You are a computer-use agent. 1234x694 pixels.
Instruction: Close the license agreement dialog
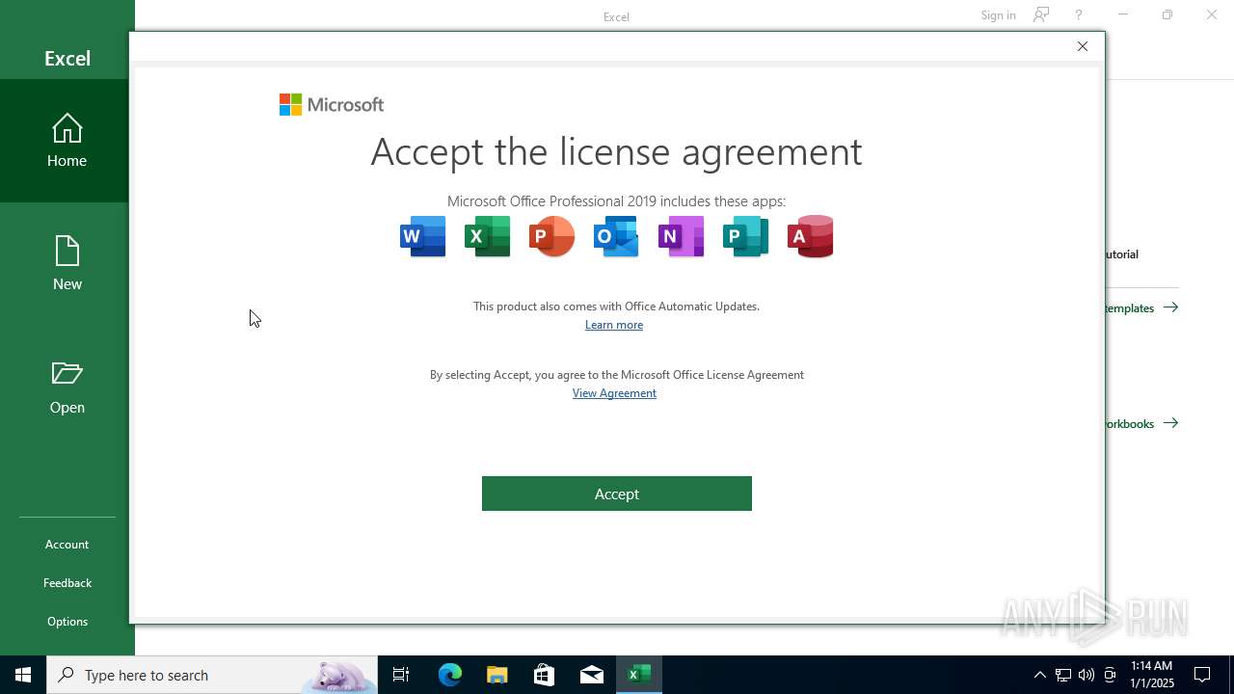[1083, 46]
